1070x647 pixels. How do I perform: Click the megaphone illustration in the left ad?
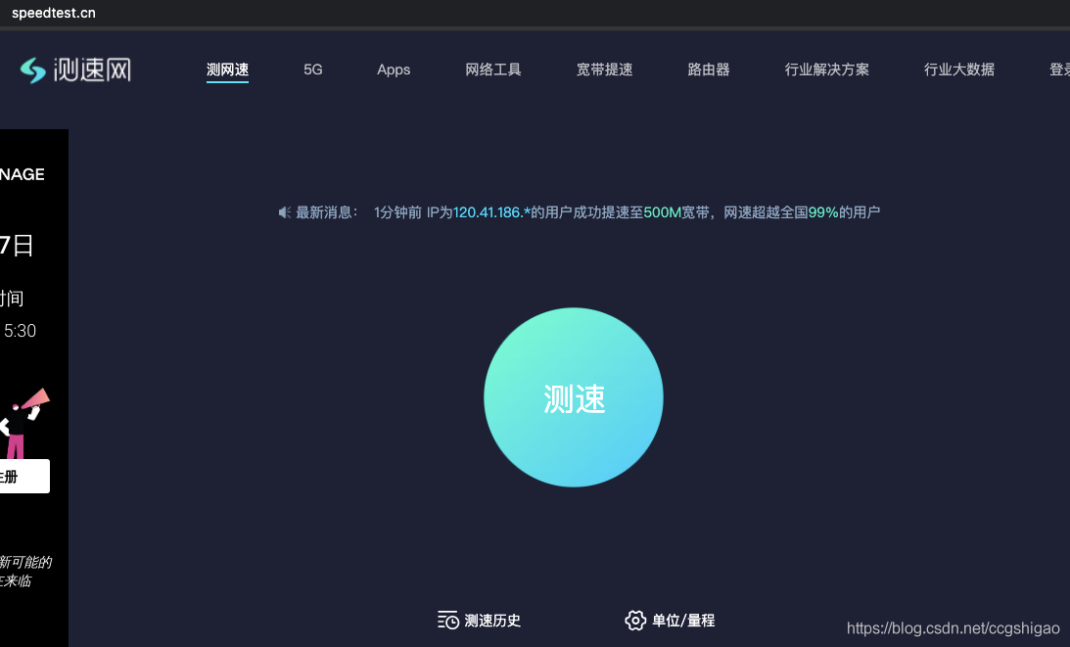pos(34,399)
